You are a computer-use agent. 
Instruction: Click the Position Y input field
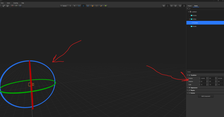pos(212,78)
